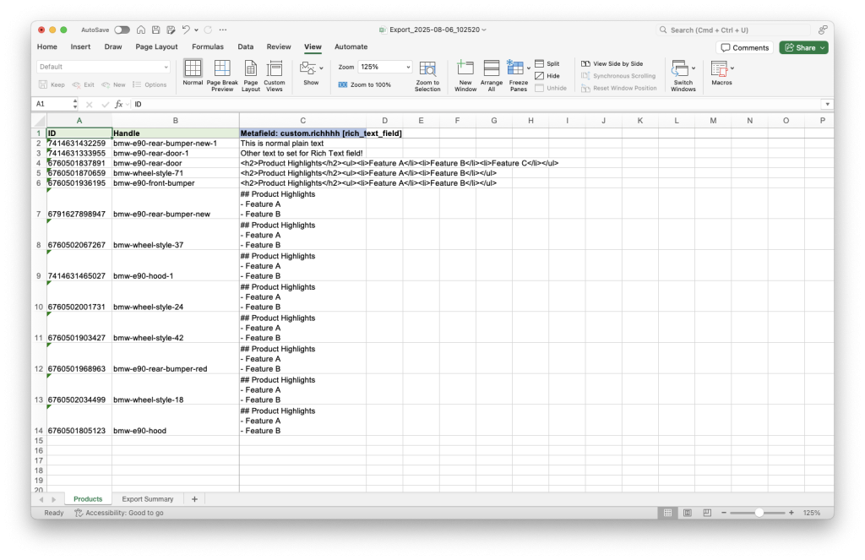Hide the current window
This screenshot has height=560, width=865.
[548, 75]
